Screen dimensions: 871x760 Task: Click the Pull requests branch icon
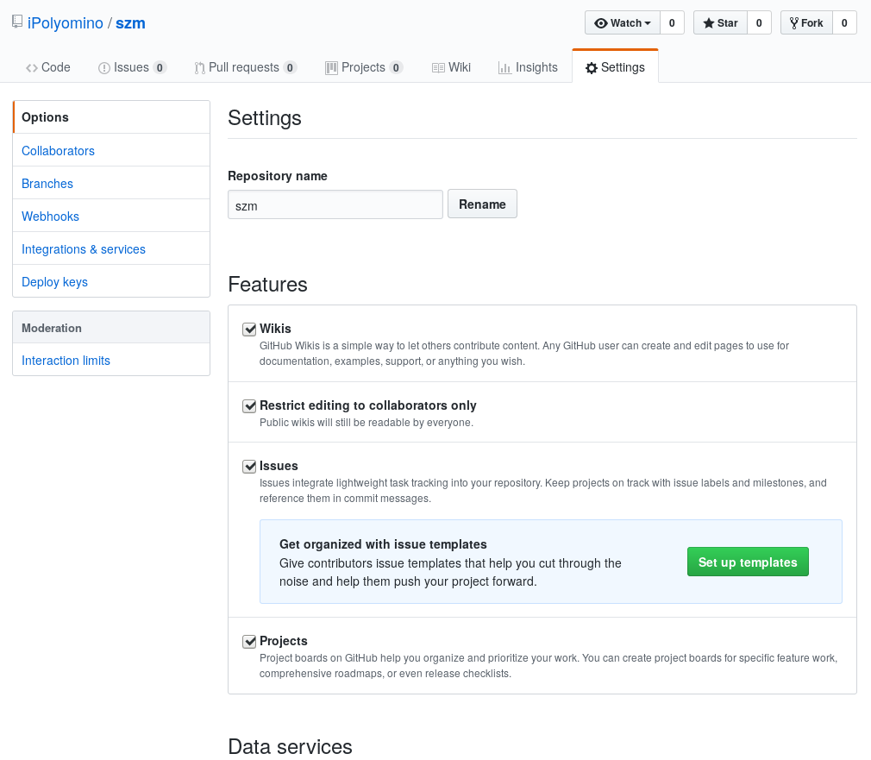[199, 68]
